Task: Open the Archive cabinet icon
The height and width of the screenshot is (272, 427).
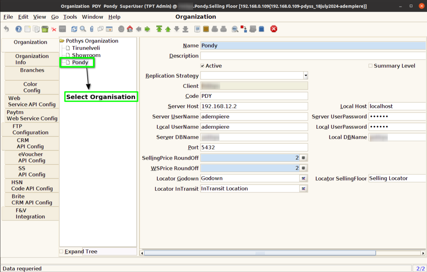Action: tap(206, 29)
